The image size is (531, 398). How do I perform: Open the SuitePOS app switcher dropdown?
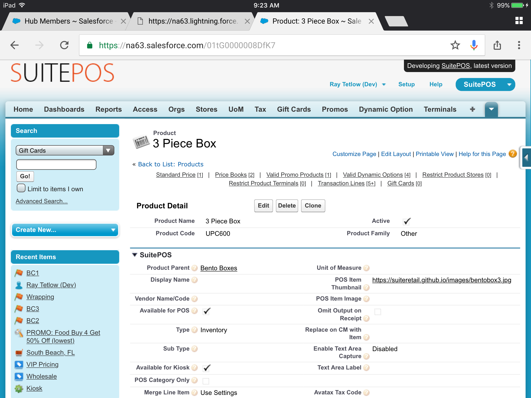point(485,84)
